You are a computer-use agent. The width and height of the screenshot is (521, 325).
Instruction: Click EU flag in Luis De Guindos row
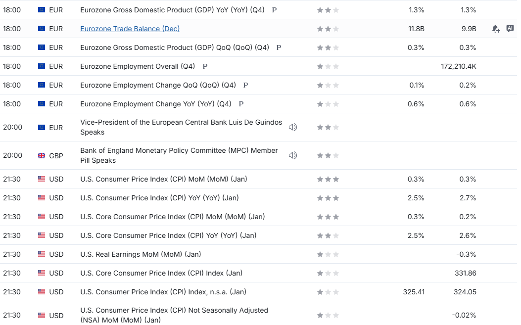[x=42, y=127]
